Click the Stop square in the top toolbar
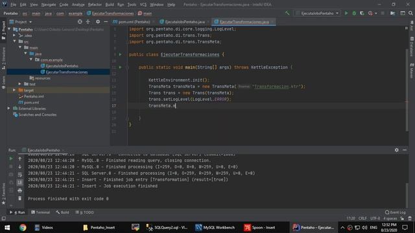Viewport: 415px width, 233px height. (383, 13)
